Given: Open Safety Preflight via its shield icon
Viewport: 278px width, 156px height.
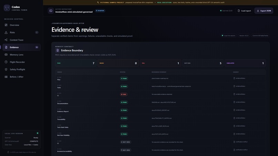Looking at the screenshot, I should (6, 70).
